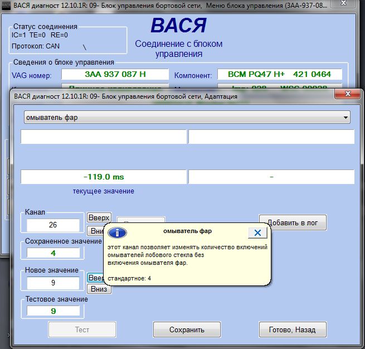Close the Адаптация window
The image size is (365, 349).
(348, 94)
